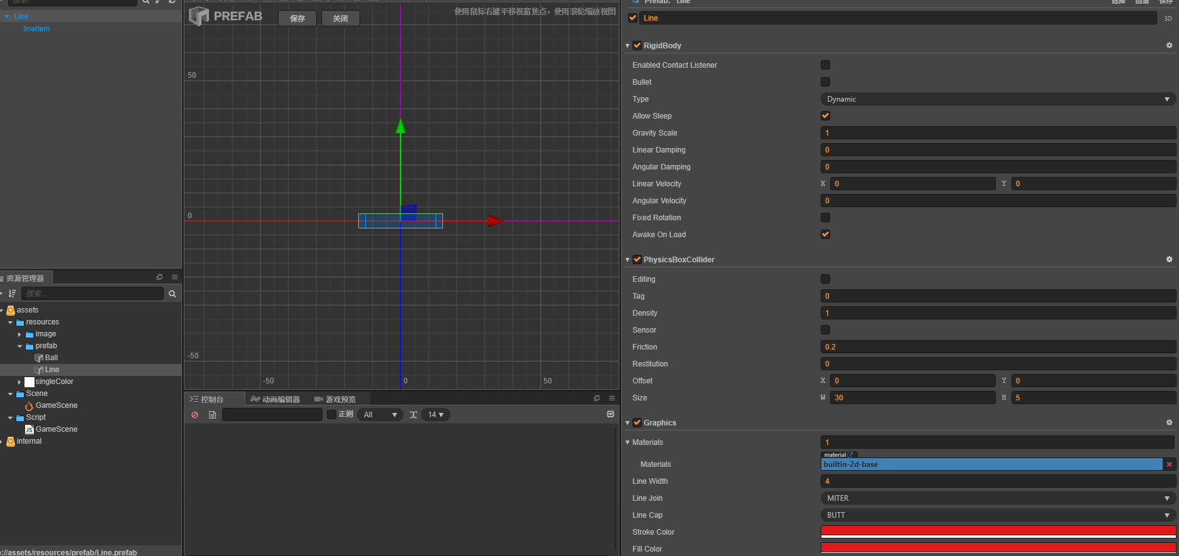Image resolution: width=1179 pixels, height=556 pixels.
Task: Enable the Enabled Contact Listener checkbox
Action: (x=825, y=65)
